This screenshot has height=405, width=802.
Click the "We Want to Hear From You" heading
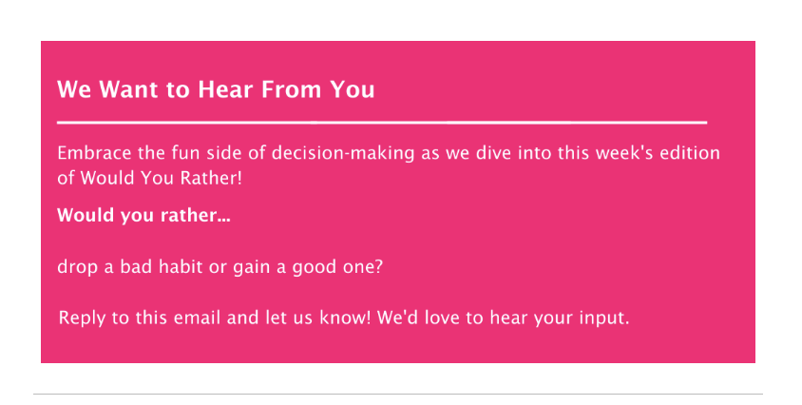click(216, 89)
